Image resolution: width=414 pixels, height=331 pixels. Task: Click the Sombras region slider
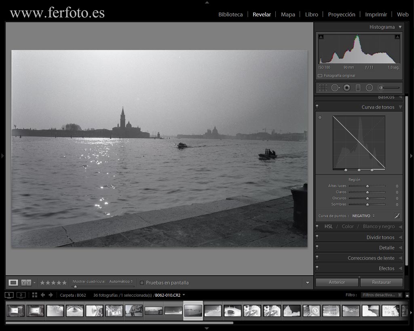[x=367, y=205]
